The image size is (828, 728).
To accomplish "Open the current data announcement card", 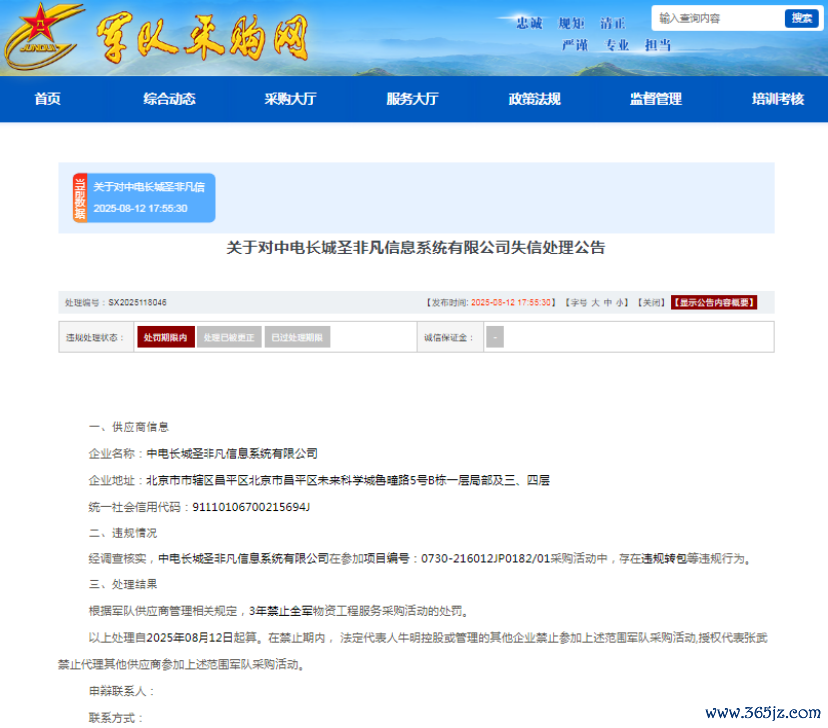I will pyautogui.click(x=152, y=198).
